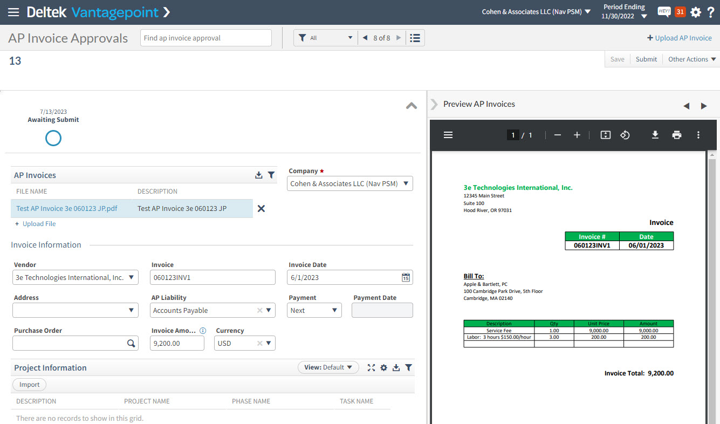The image size is (720, 424).
Task: Open the Invoice Date calendar picker
Action: (x=406, y=277)
